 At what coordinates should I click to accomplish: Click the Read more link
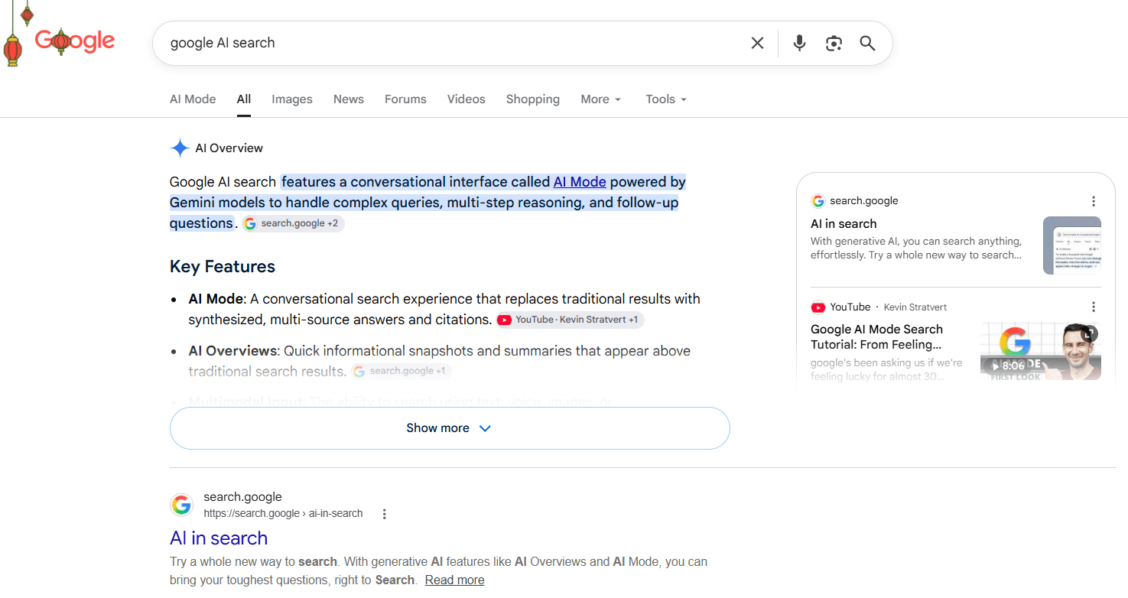pyautogui.click(x=454, y=580)
